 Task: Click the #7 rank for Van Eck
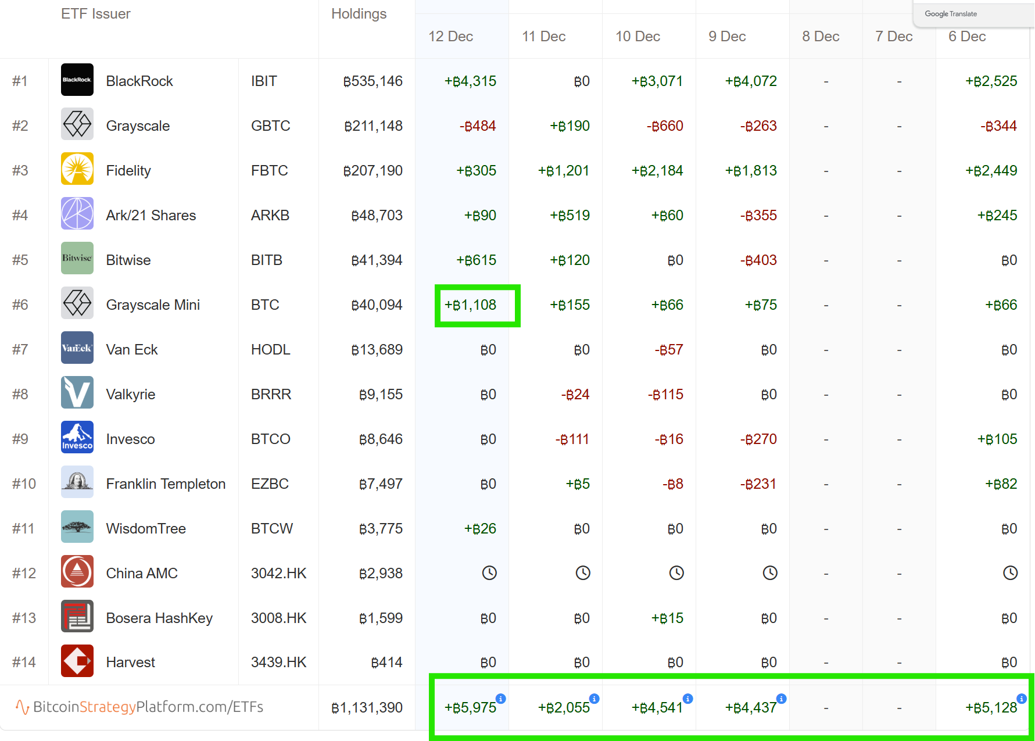coord(20,350)
